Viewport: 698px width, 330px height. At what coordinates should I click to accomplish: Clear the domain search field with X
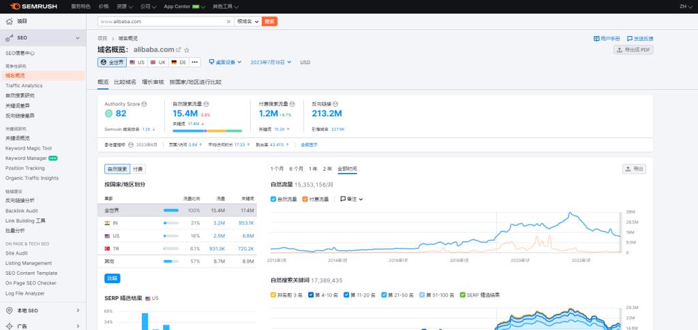(x=228, y=21)
